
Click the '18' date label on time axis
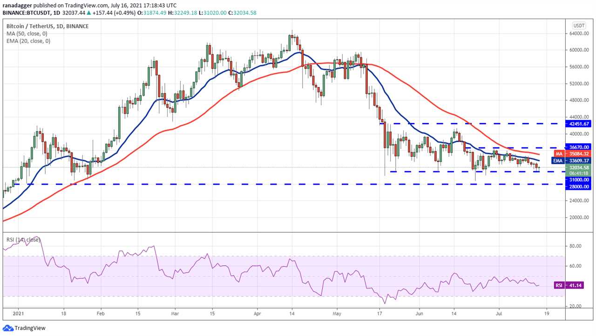(64, 314)
